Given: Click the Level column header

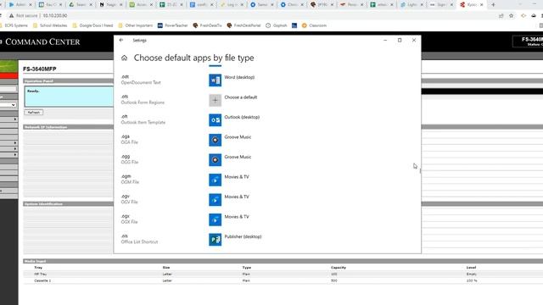Looking at the screenshot, I should 471,268.
